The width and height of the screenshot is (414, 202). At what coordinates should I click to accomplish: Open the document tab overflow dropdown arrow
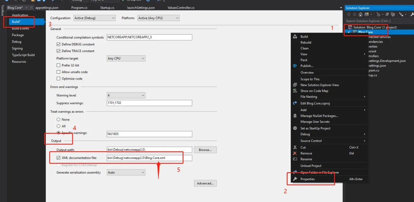341,8
